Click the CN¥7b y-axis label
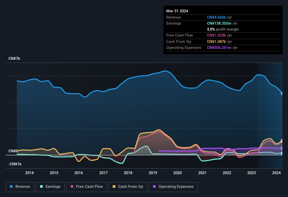 click(14, 58)
